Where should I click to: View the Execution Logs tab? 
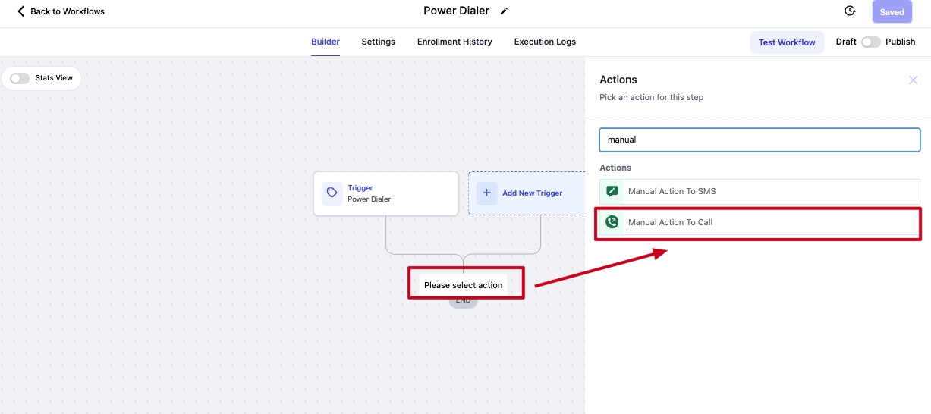pyautogui.click(x=545, y=42)
